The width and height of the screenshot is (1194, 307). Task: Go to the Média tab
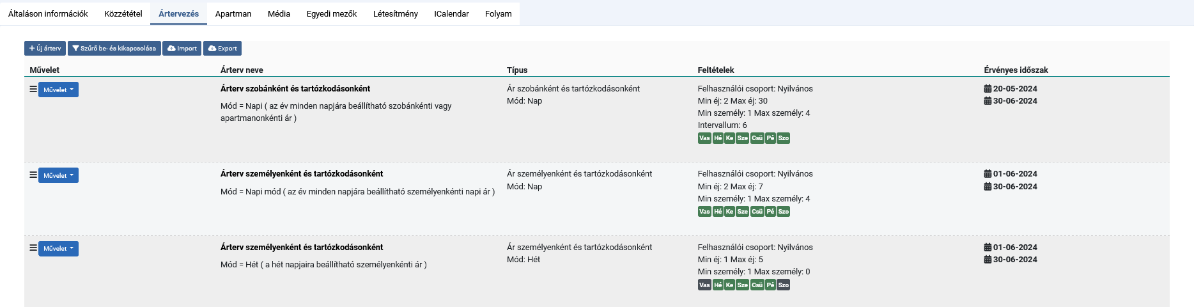pos(279,13)
